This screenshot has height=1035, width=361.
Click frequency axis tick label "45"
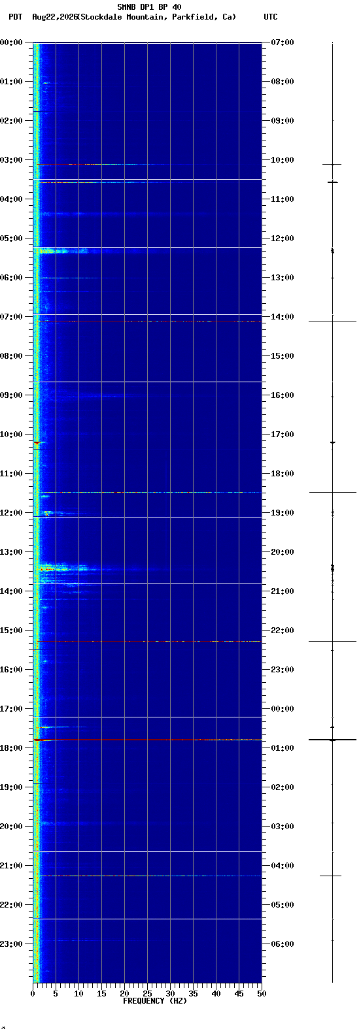(x=239, y=994)
